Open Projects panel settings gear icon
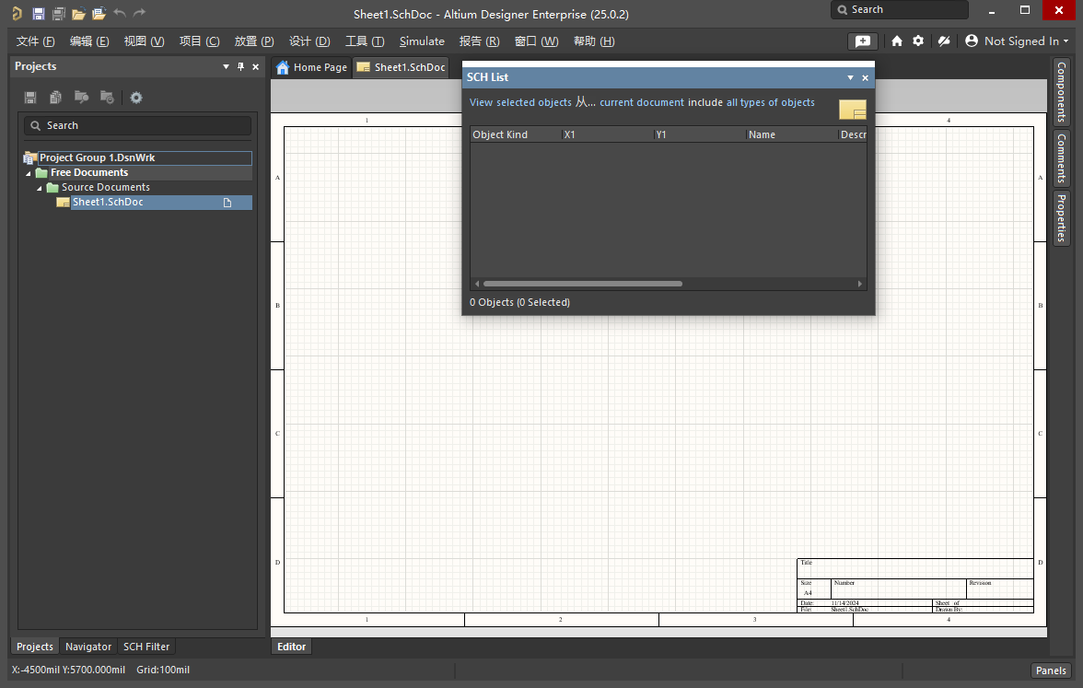 point(136,98)
